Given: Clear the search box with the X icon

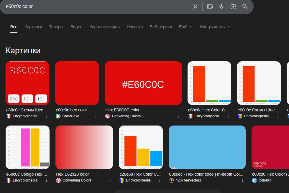Looking at the screenshot, I should 195,6.
